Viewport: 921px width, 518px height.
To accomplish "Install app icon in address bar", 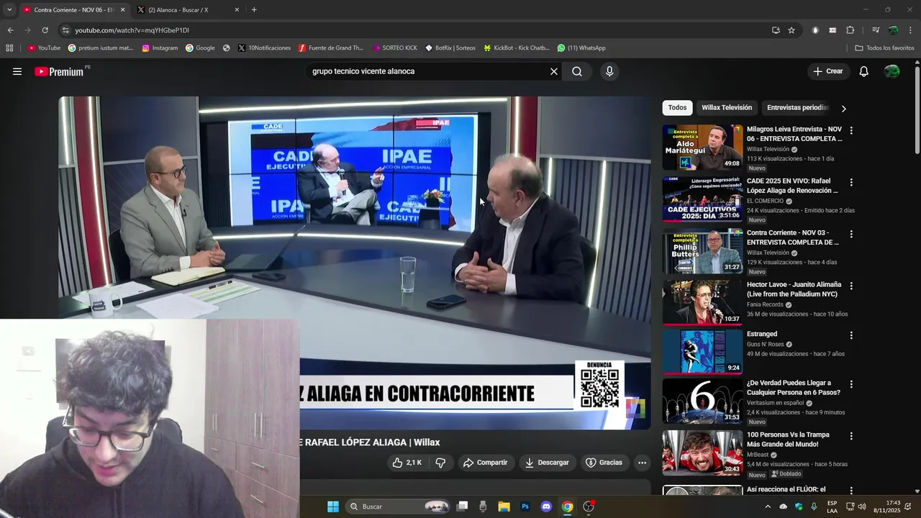I will 776,30.
